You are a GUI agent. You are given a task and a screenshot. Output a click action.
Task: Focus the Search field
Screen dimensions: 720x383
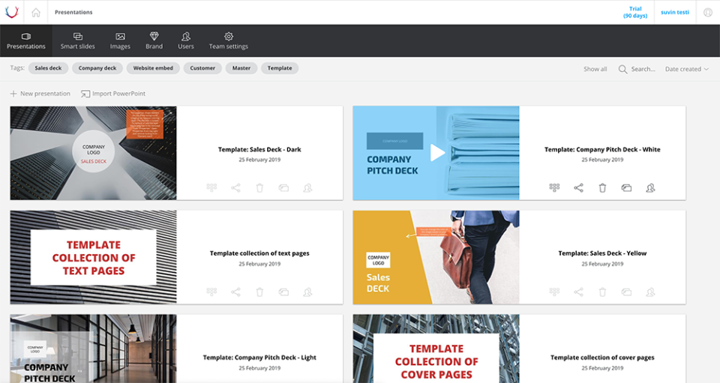[x=643, y=69]
